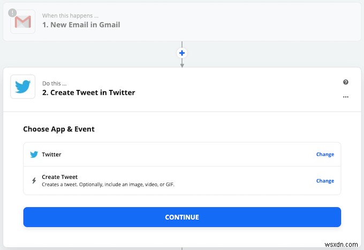Open the three-dot more options menu
The width and height of the screenshot is (364, 250).
click(346, 97)
